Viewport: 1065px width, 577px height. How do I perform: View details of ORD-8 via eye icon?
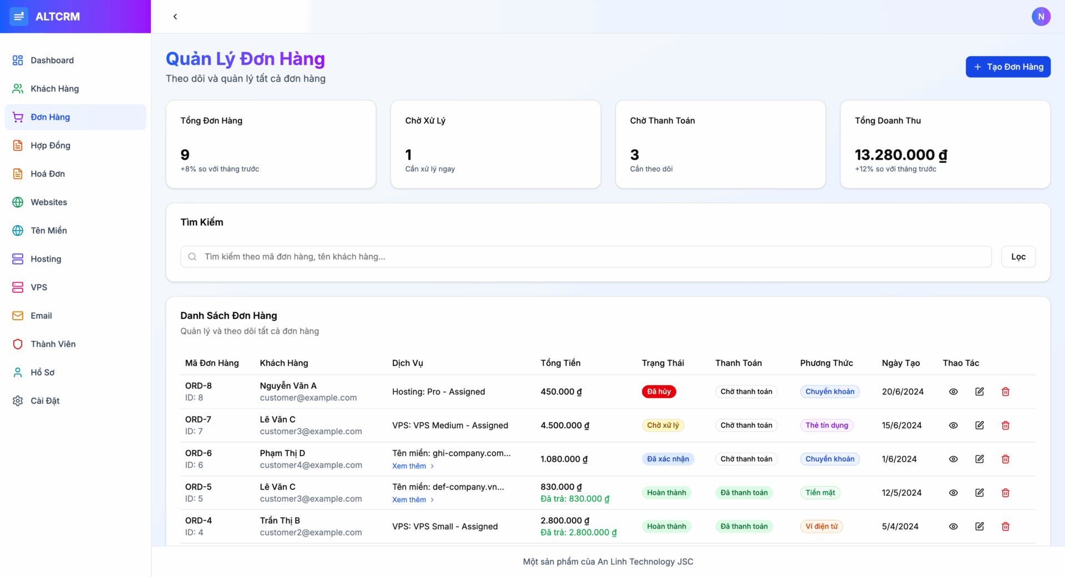(954, 391)
